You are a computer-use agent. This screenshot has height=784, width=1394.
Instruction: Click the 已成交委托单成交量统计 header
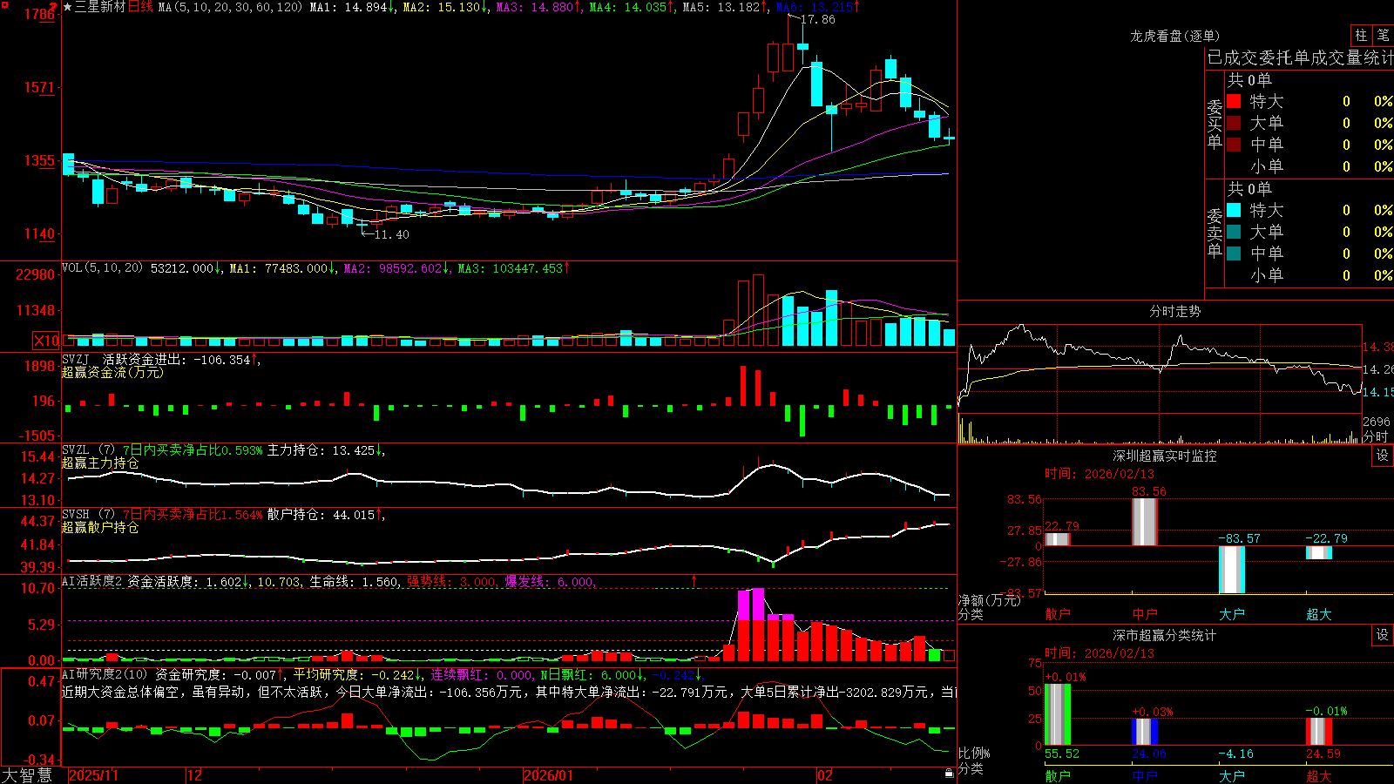1300,57
